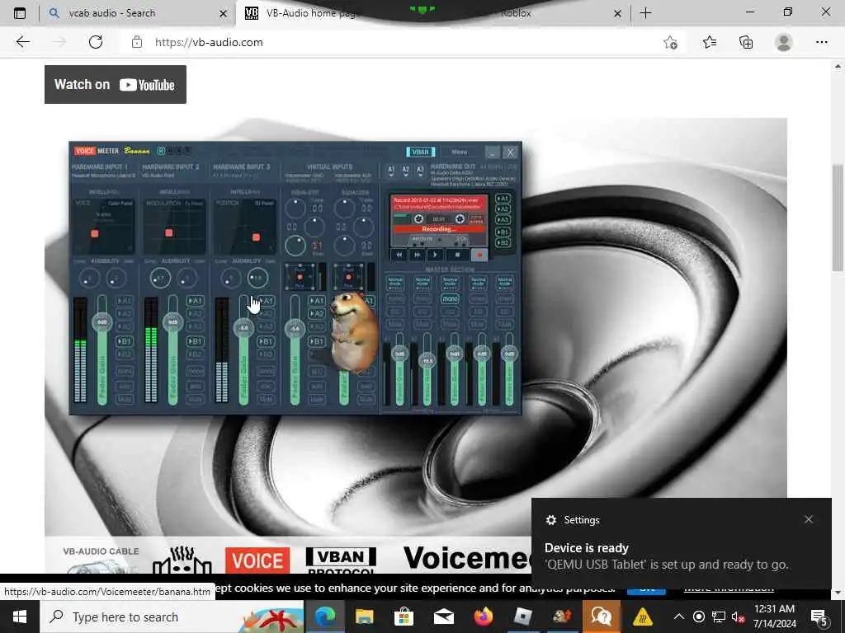This screenshot has width=845, height=633.
Task: Click the VBAN PROTOCOL logo
Action: click(x=341, y=560)
